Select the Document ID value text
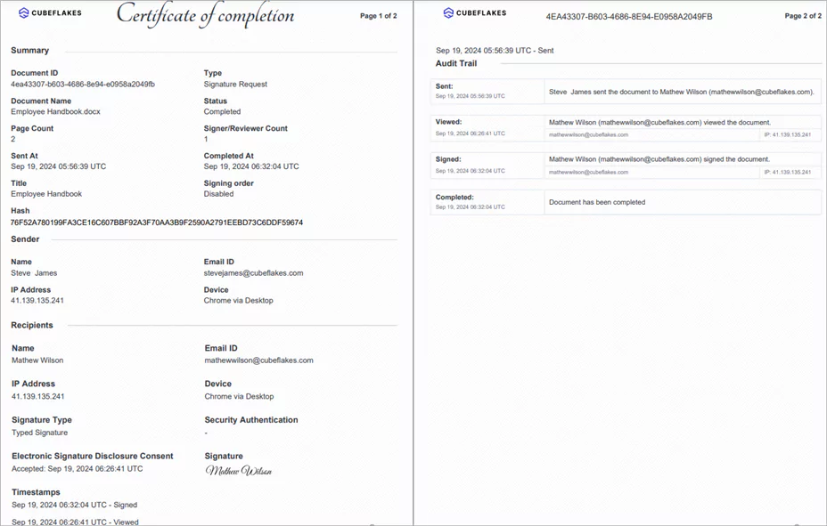The image size is (827, 526). point(83,85)
